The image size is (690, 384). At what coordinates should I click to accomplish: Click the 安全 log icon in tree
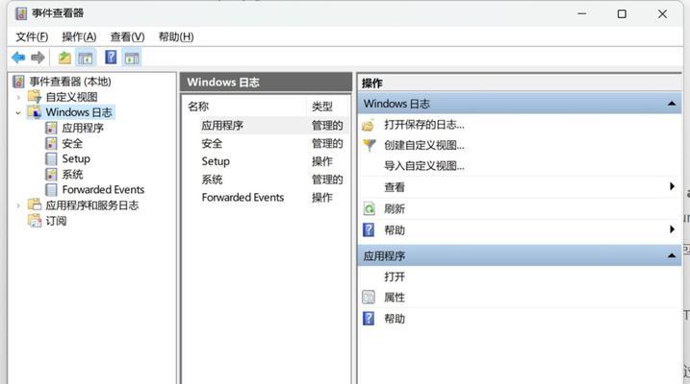(x=51, y=143)
